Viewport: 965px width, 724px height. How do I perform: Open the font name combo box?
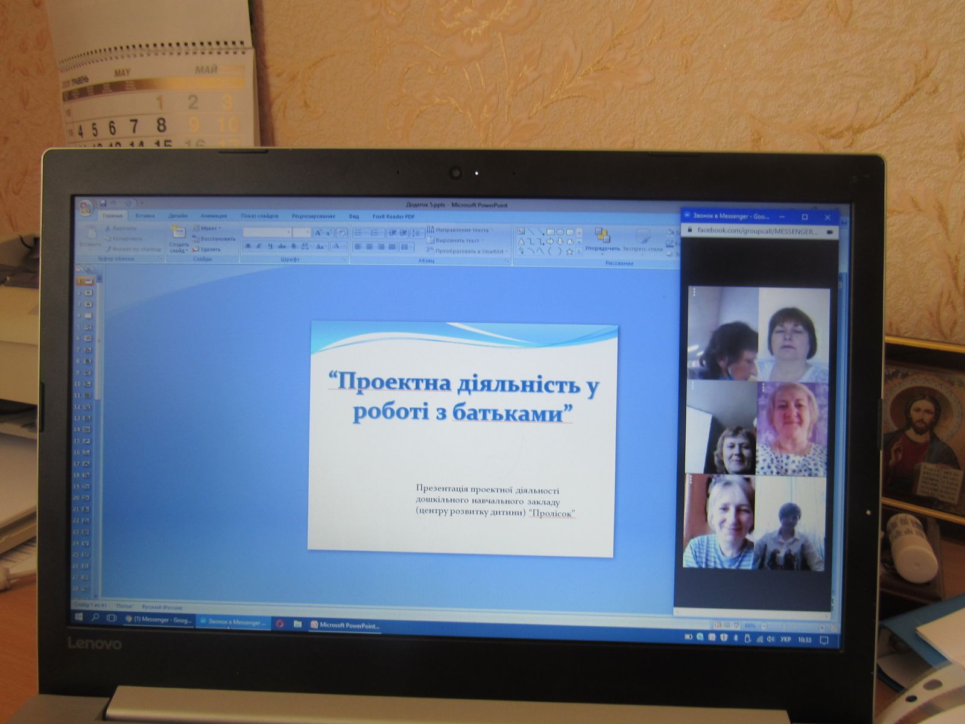[267, 232]
